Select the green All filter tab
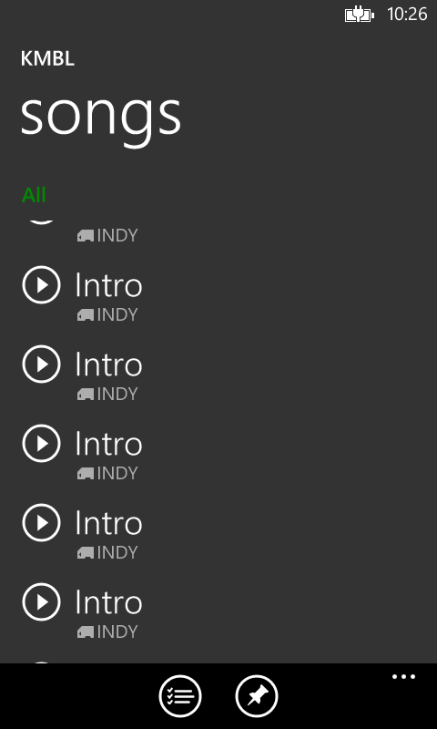Screen dimensions: 437x729 coord(34,195)
